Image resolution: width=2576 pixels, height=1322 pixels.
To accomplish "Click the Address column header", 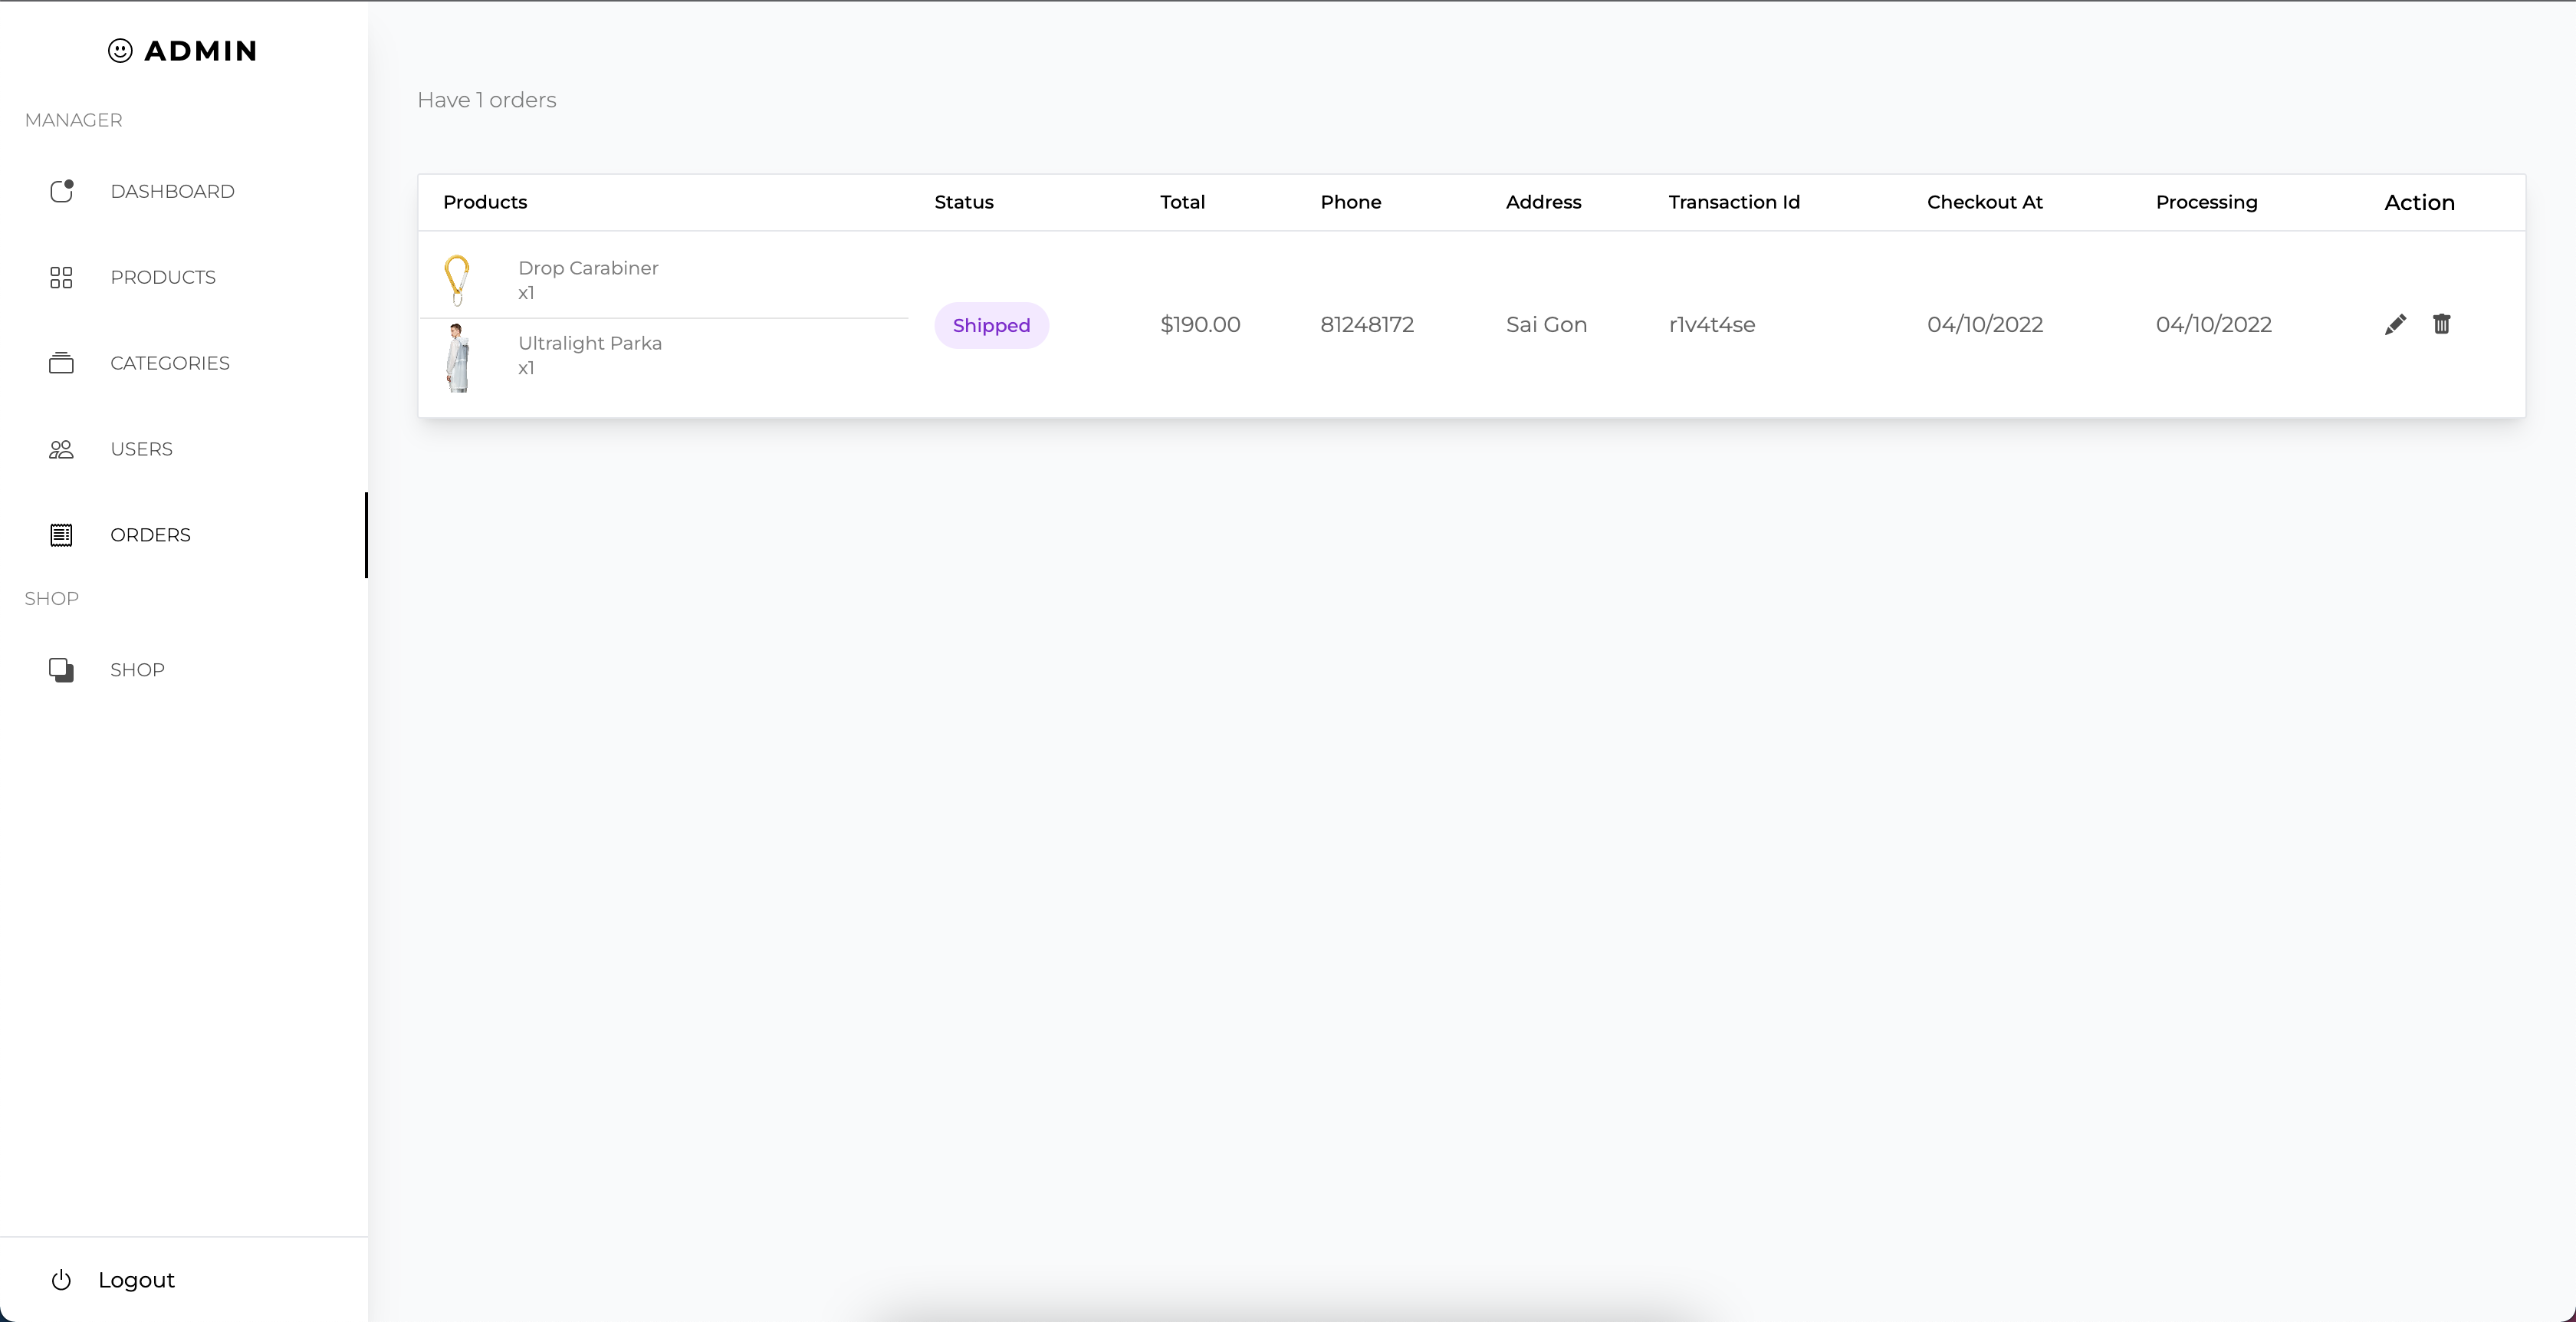I will pyautogui.click(x=1543, y=202).
